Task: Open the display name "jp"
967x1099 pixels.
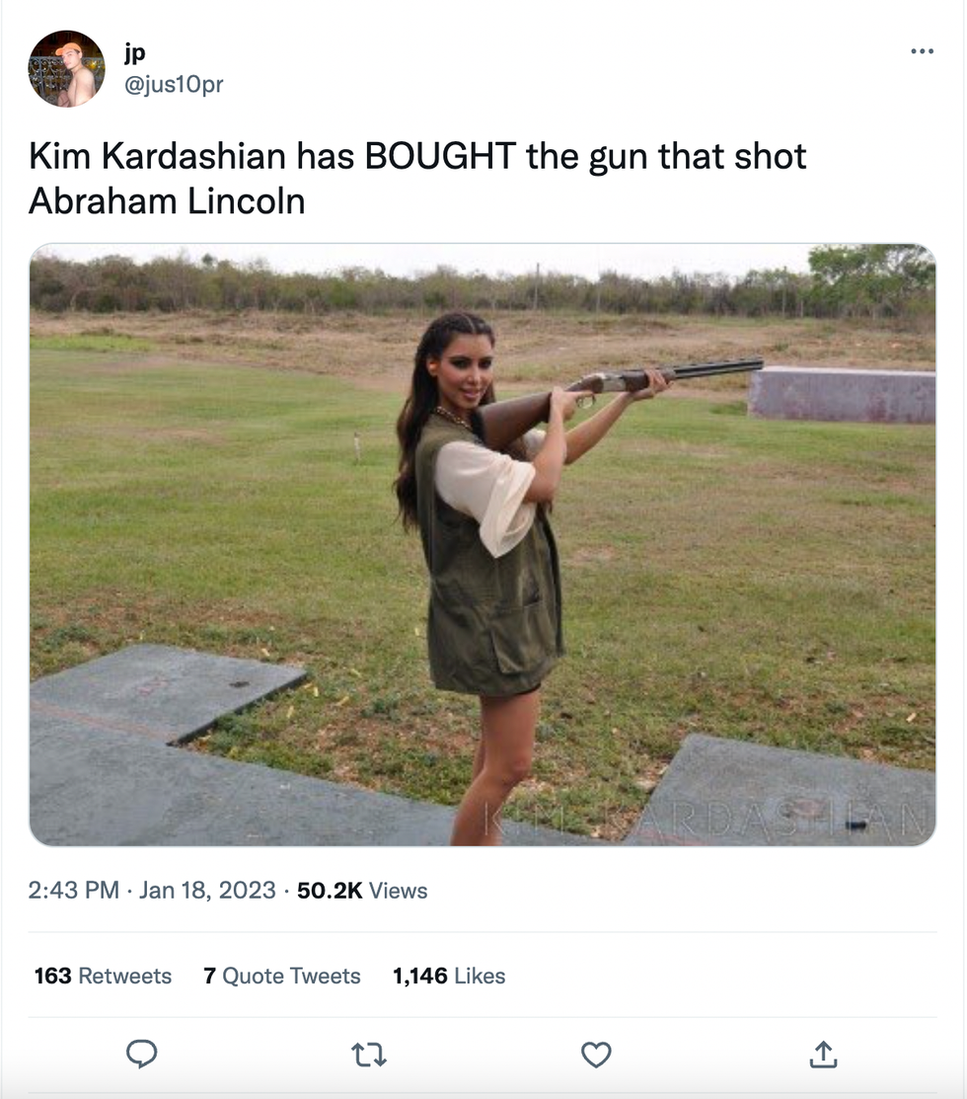Action: click(135, 53)
